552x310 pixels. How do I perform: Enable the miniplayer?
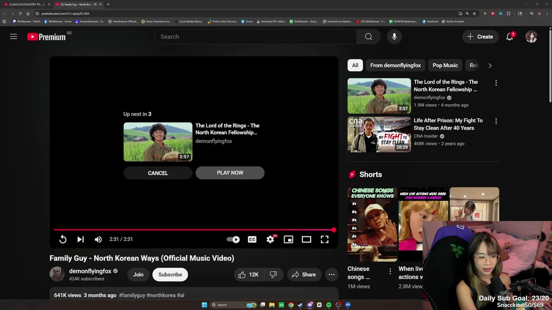(x=289, y=239)
